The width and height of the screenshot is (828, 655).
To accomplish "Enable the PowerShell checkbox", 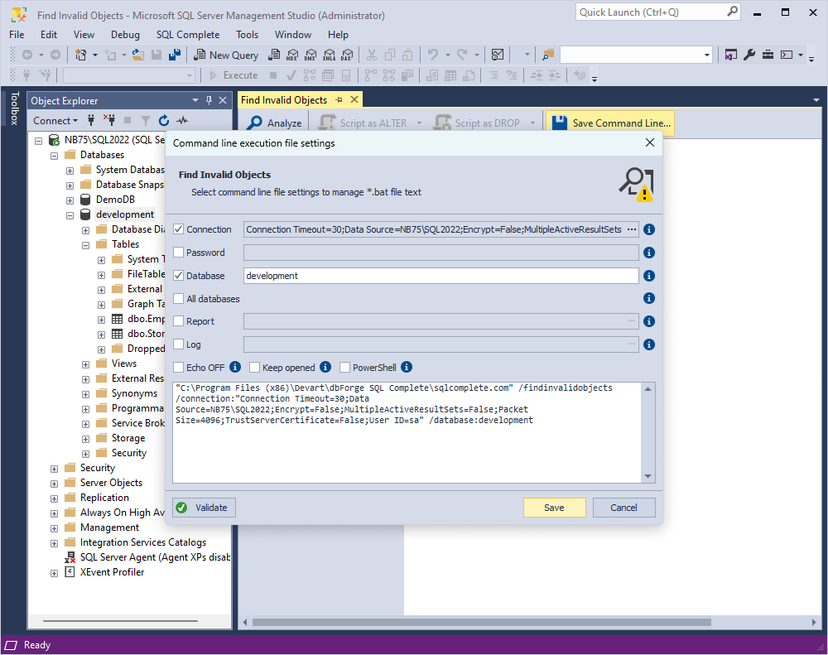I will pyautogui.click(x=344, y=367).
